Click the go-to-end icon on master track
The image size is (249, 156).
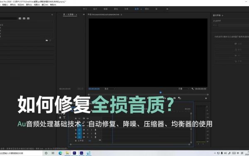coord(100,140)
